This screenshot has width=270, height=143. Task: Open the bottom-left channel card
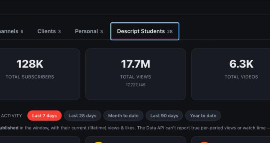[40, 140]
